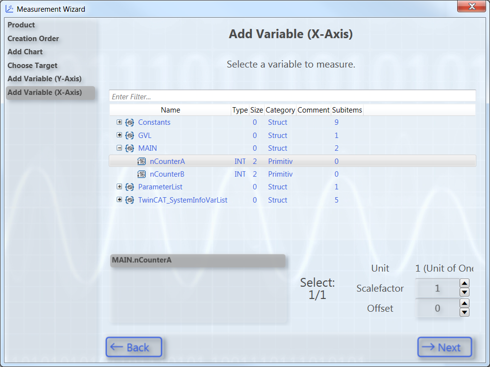Image resolution: width=490 pixels, height=367 pixels.
Task: Expand the TwinCAT_SystemInfoVarList tree node
Action: (120, 200)
